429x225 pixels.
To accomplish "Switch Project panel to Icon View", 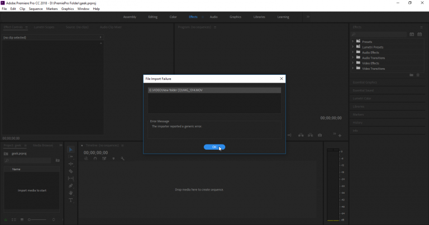I will (x=22, y=219).
